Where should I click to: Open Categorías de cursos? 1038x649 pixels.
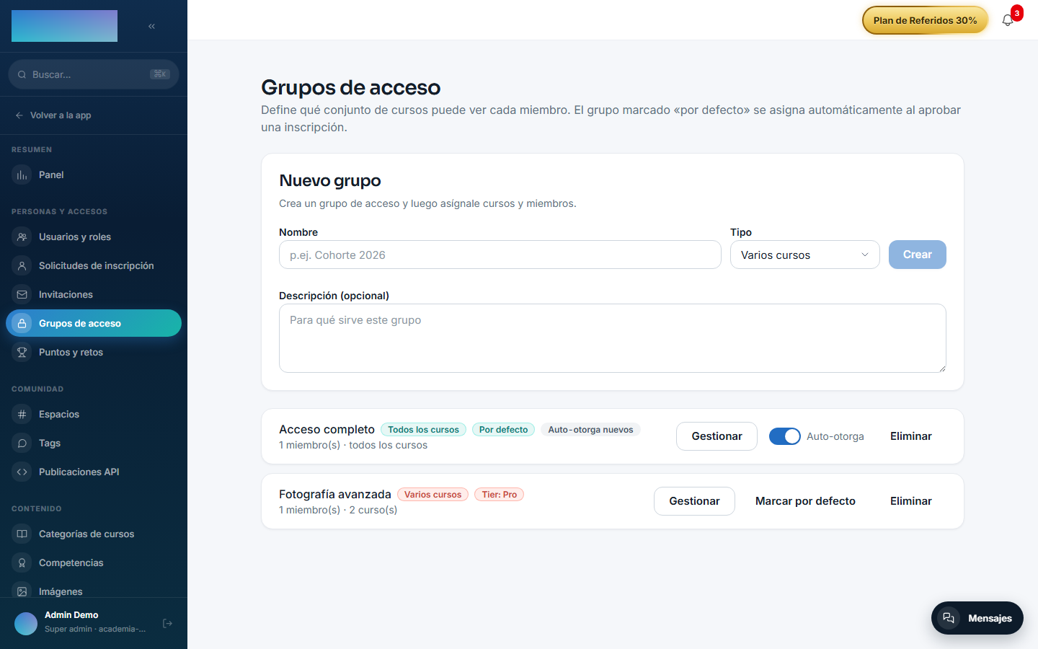point(94,534)
